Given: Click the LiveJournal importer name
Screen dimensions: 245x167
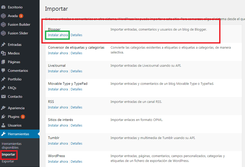Looking at the screenshot, I should 57,65.
